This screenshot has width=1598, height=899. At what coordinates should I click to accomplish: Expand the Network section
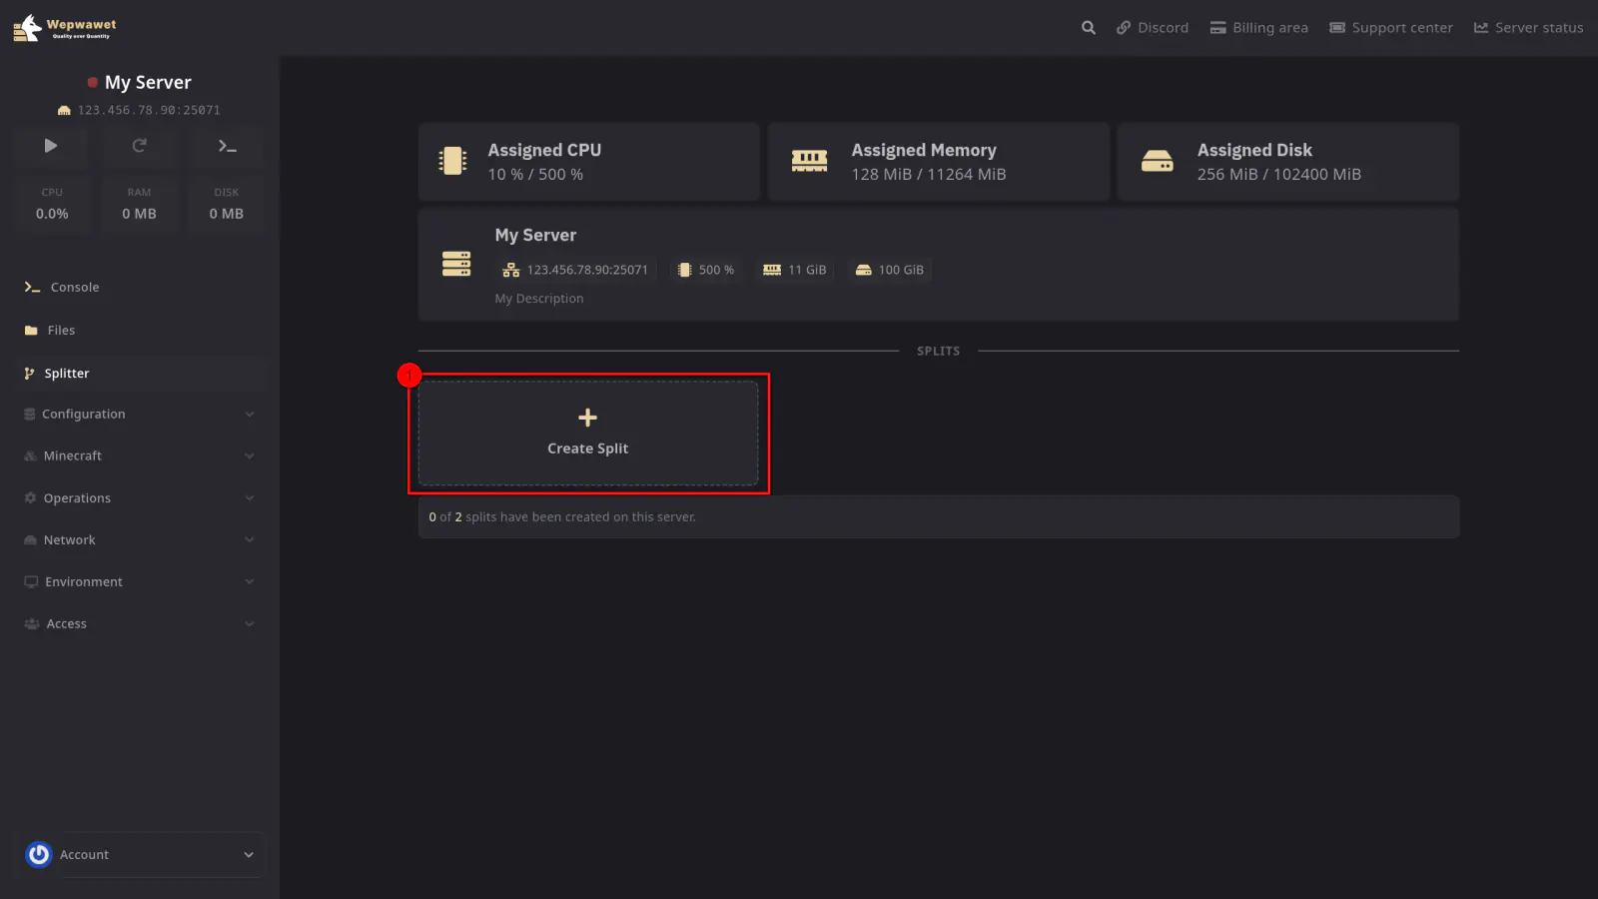[x=139, y=540]
